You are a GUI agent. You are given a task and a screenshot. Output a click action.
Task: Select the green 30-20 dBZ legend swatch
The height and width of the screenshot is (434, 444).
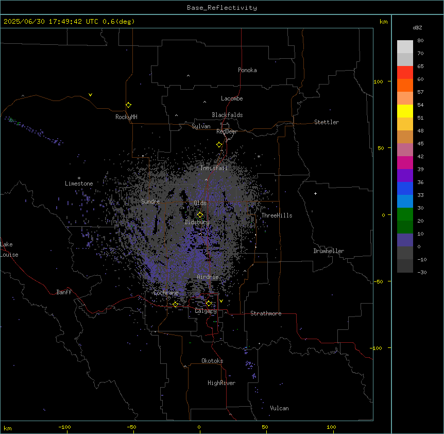point(405,214)
